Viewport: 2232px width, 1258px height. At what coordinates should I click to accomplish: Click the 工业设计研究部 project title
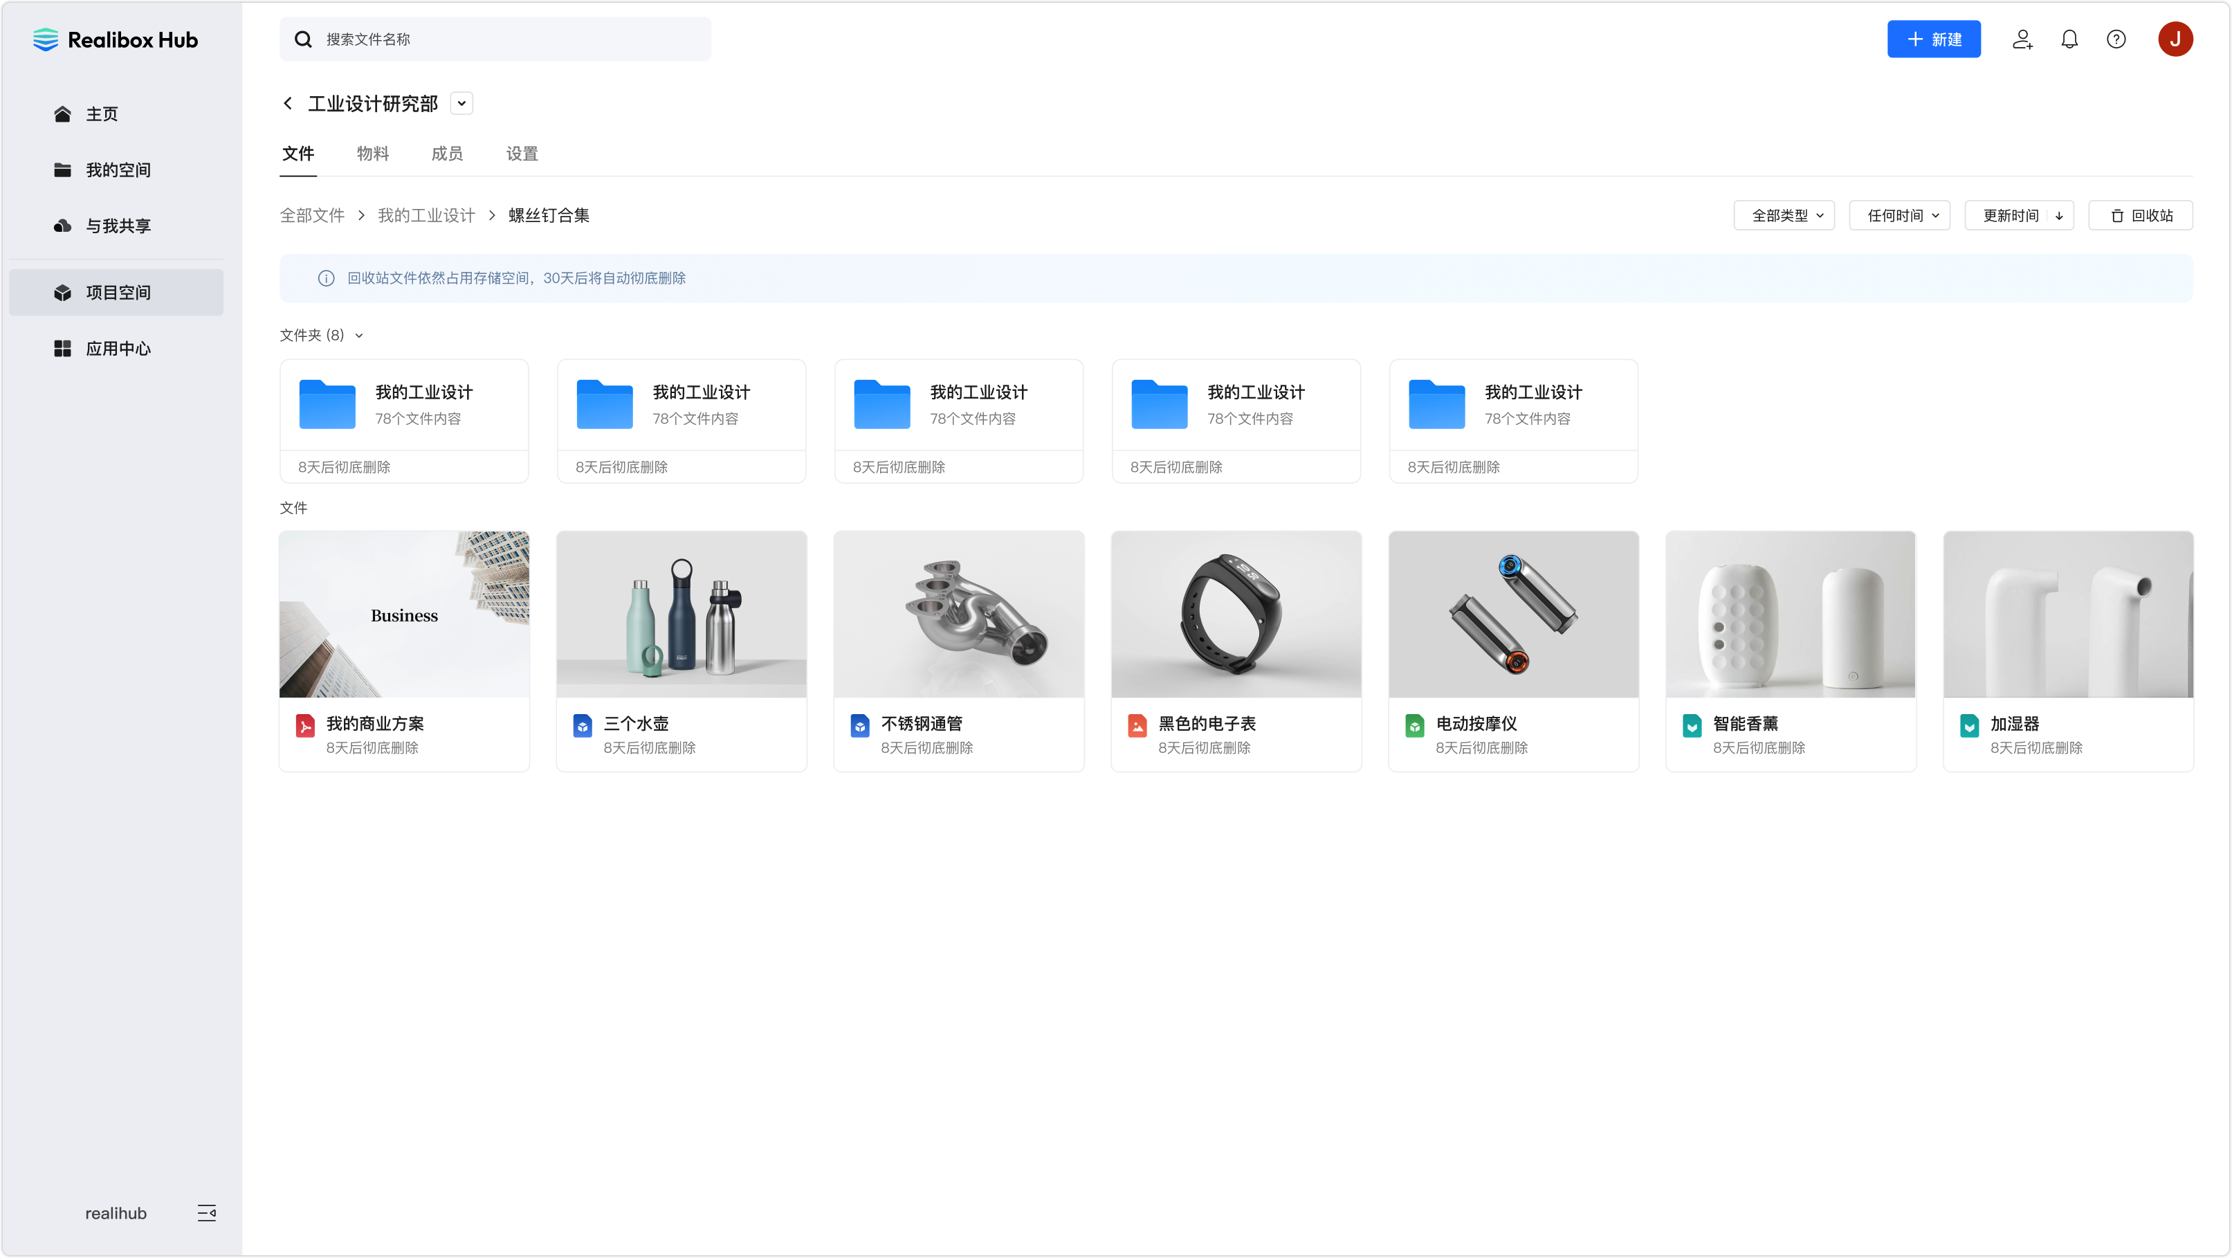(x=373, y=103)
